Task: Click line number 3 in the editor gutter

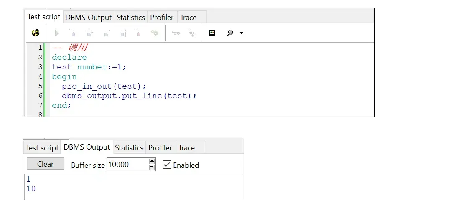Action: (41, 67)
